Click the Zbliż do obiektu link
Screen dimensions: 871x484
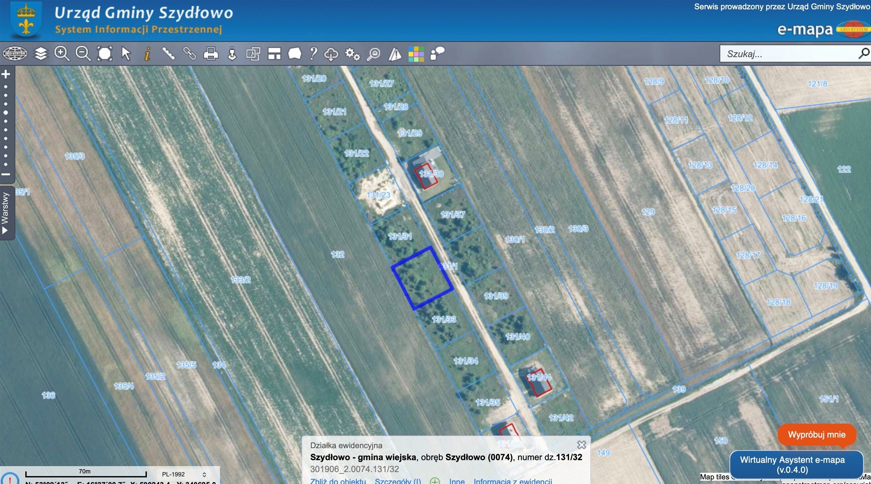pyautogui.click(x=338, y=481)
